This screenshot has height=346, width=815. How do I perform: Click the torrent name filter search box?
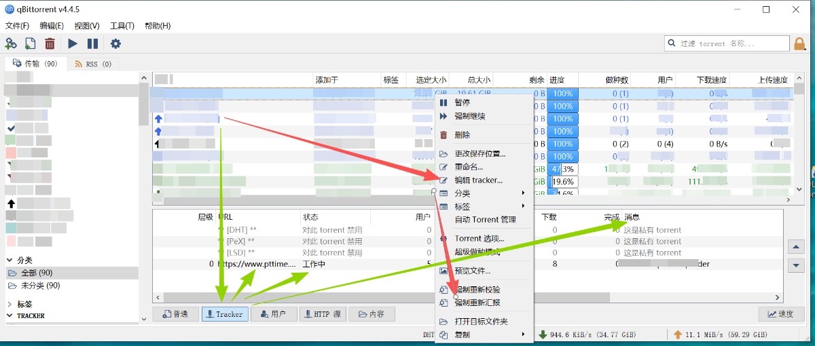726,43
